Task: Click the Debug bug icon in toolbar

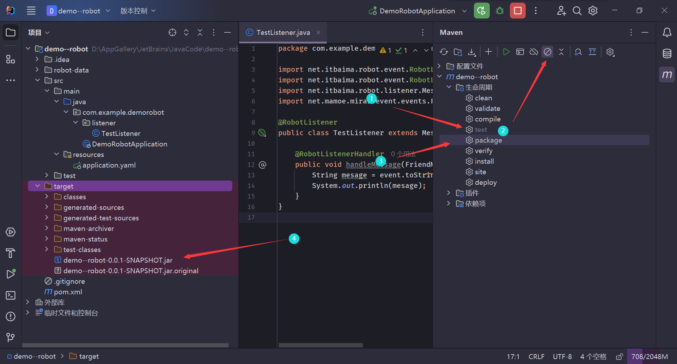Action: click(x=500, y=11)
